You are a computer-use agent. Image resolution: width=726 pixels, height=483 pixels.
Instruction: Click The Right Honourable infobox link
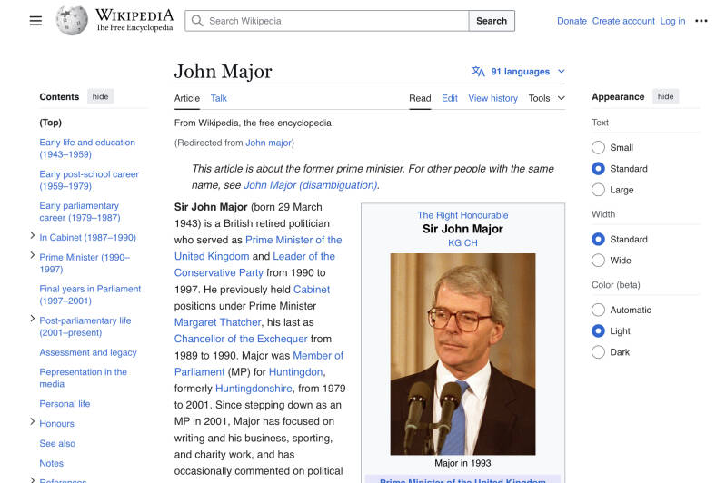pyautogui.click(x=462, y=215)
